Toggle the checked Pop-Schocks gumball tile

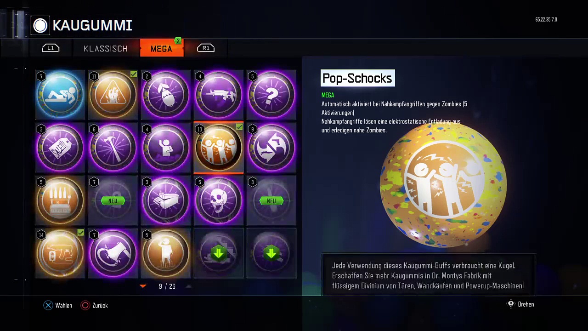(219, 148)
